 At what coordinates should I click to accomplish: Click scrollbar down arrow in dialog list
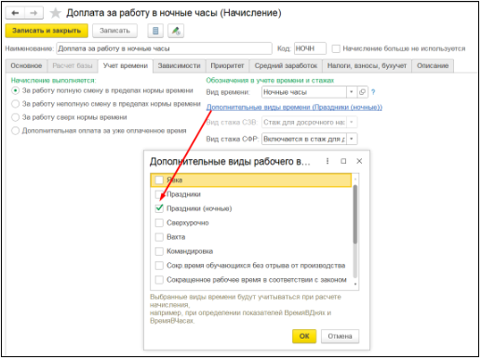pyautogui.click(x=355, y=284)
